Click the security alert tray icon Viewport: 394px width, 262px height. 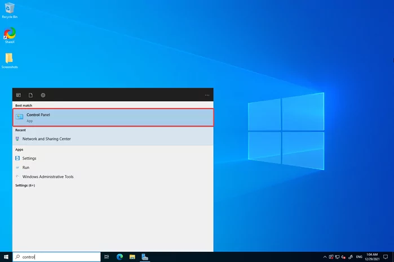point(331,257)
